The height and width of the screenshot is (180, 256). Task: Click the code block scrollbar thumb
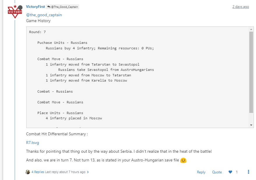click(x=251, y=72)
